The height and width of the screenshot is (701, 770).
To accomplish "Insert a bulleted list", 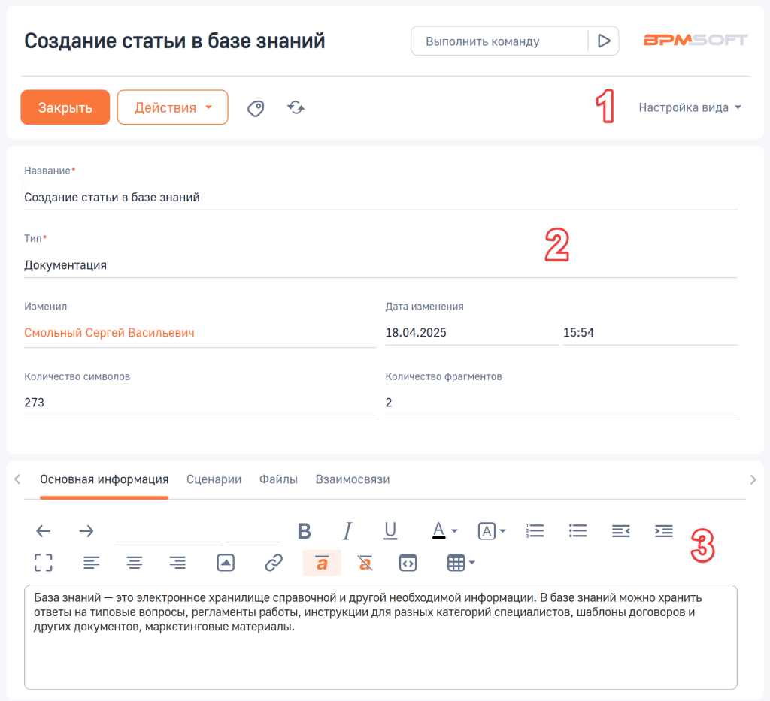I will (x=578, y=530).
